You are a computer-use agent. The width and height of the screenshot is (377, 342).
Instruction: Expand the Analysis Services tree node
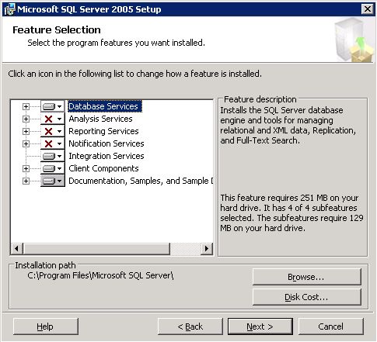26,119
